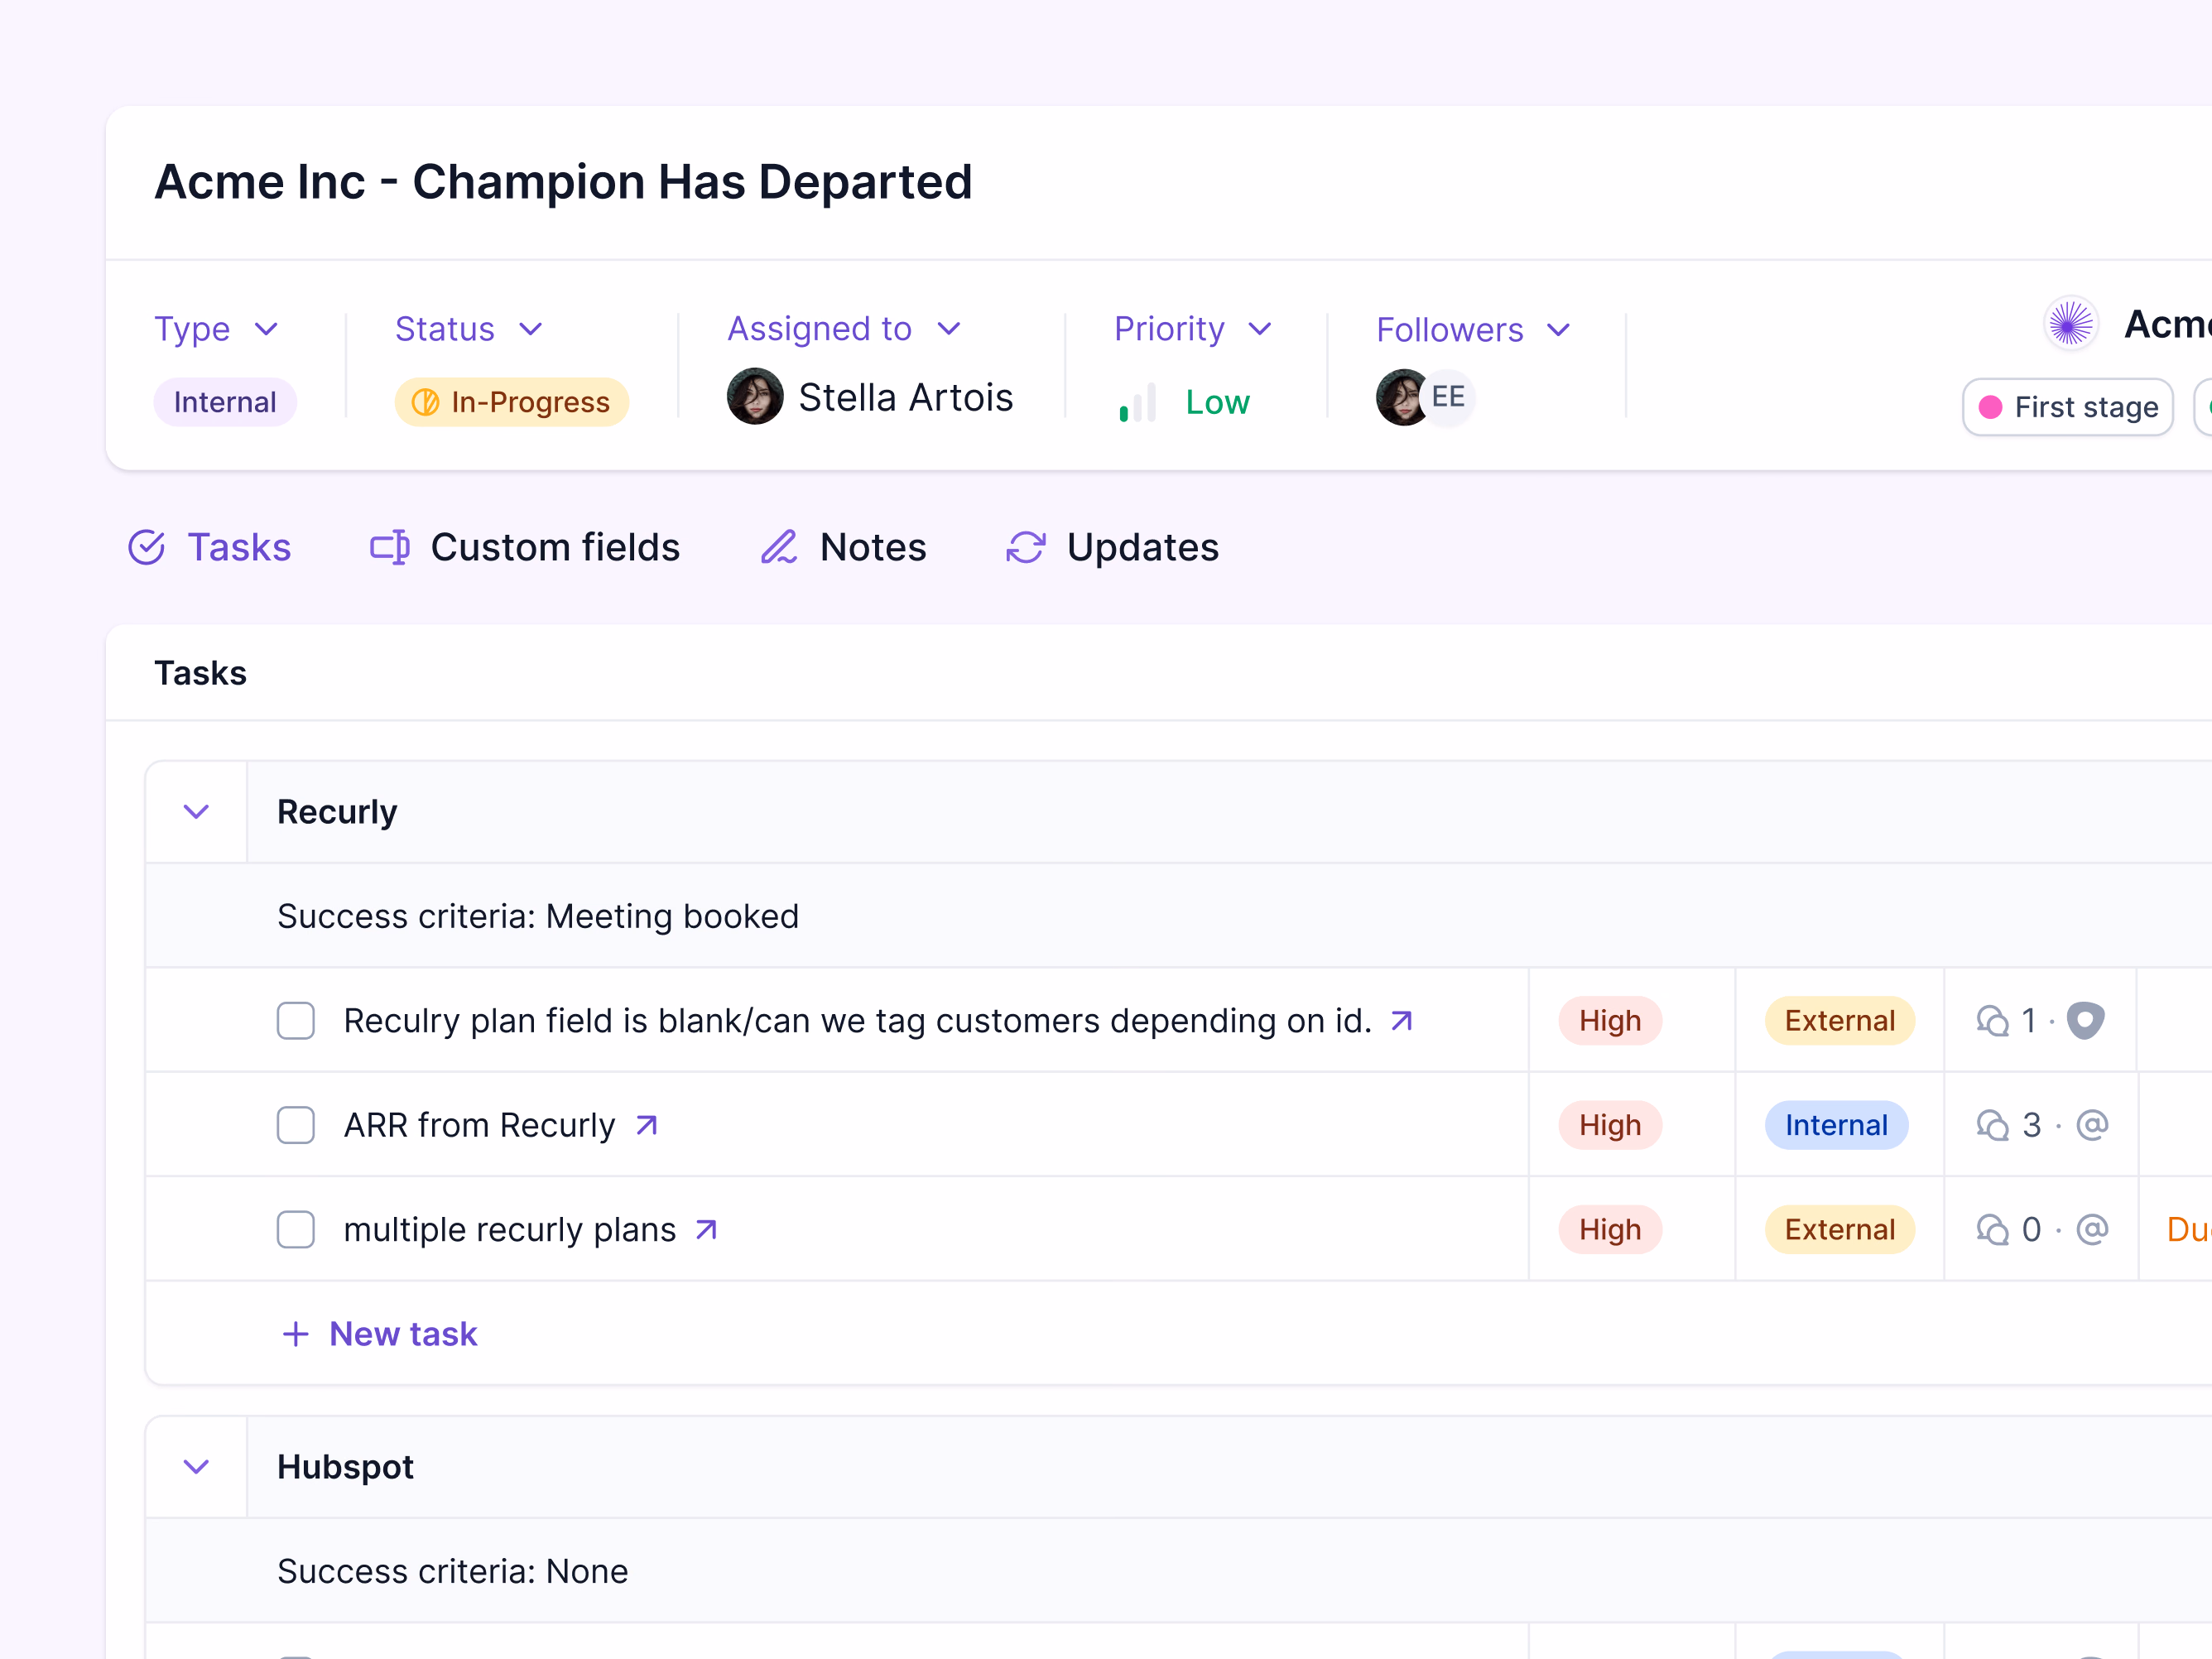This screenshot has width=2212, height=1659.
Task: Click Internal tag on ARR from Recurly row
Action: [1837, 1125]
